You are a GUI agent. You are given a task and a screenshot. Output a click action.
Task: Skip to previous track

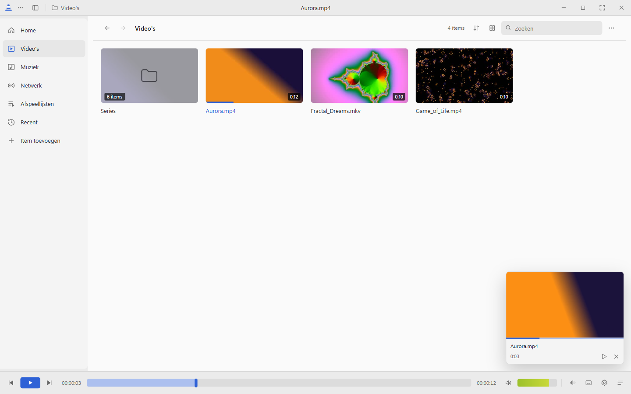point(11,383)
